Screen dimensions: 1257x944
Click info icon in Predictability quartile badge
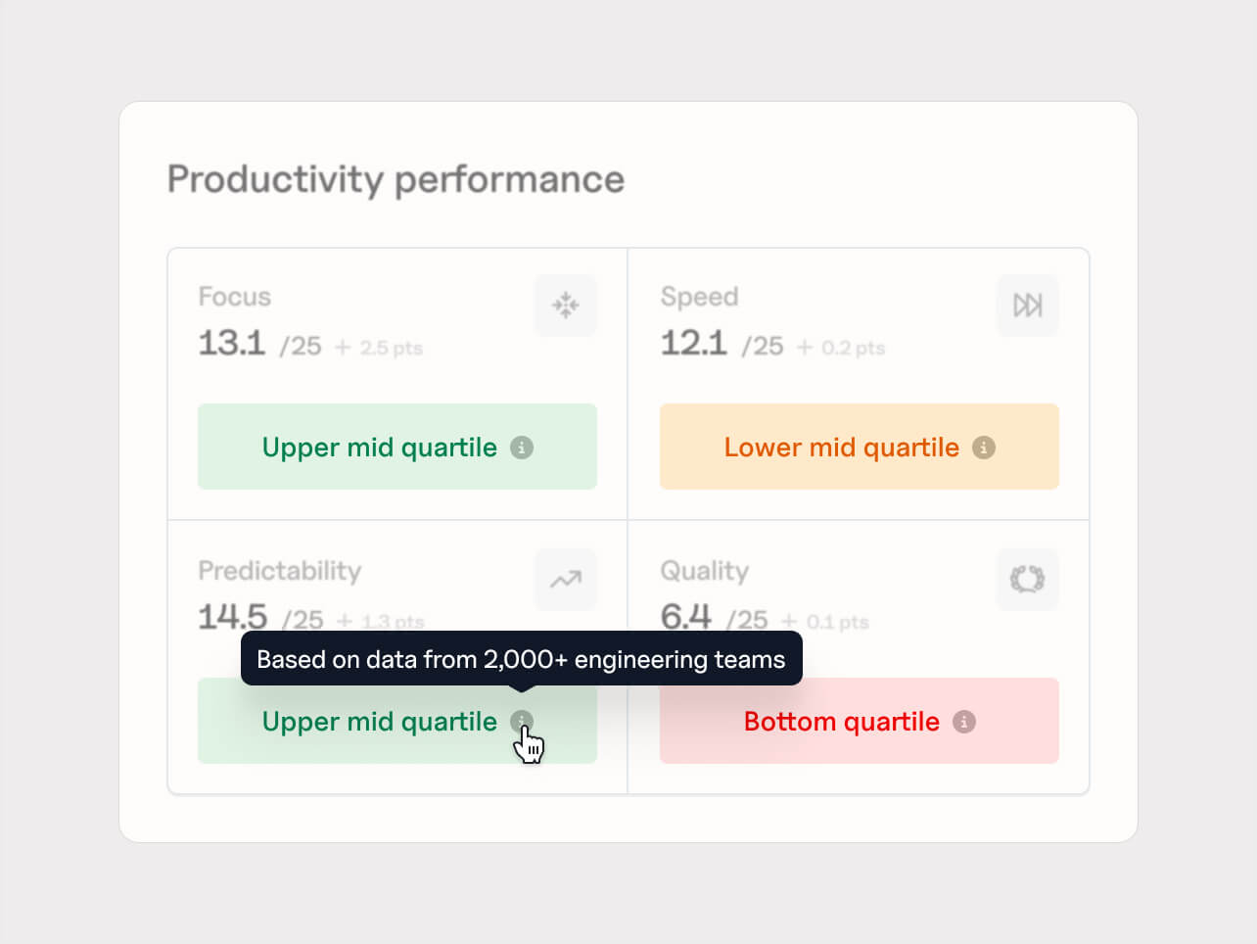(522, 722)
